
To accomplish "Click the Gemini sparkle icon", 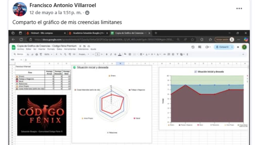I will coord(238,47).
